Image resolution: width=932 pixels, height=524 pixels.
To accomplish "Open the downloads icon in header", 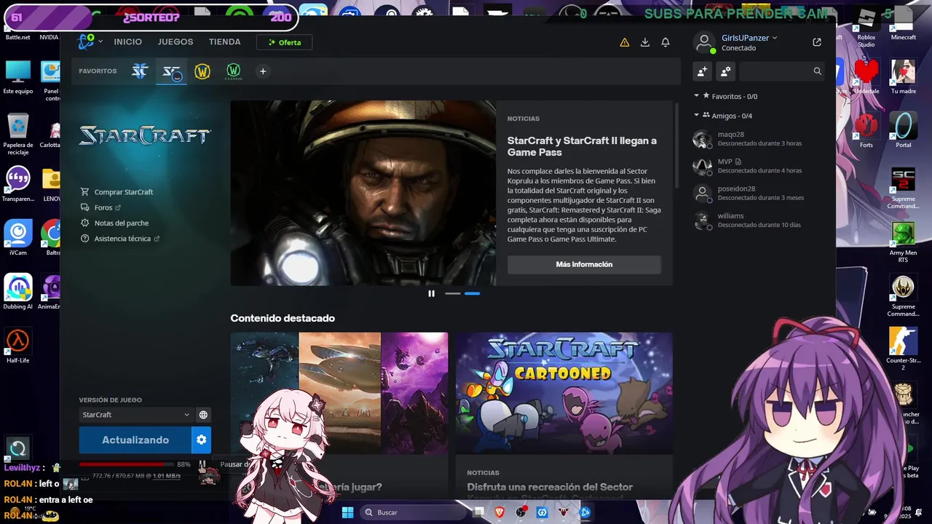I will click(644, 42).
